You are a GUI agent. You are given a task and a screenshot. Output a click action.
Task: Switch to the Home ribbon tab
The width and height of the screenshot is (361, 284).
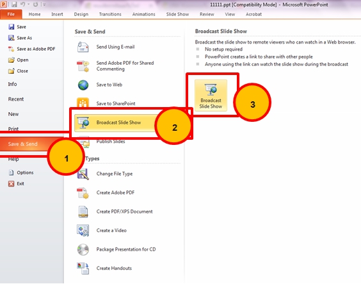point(35,14)
